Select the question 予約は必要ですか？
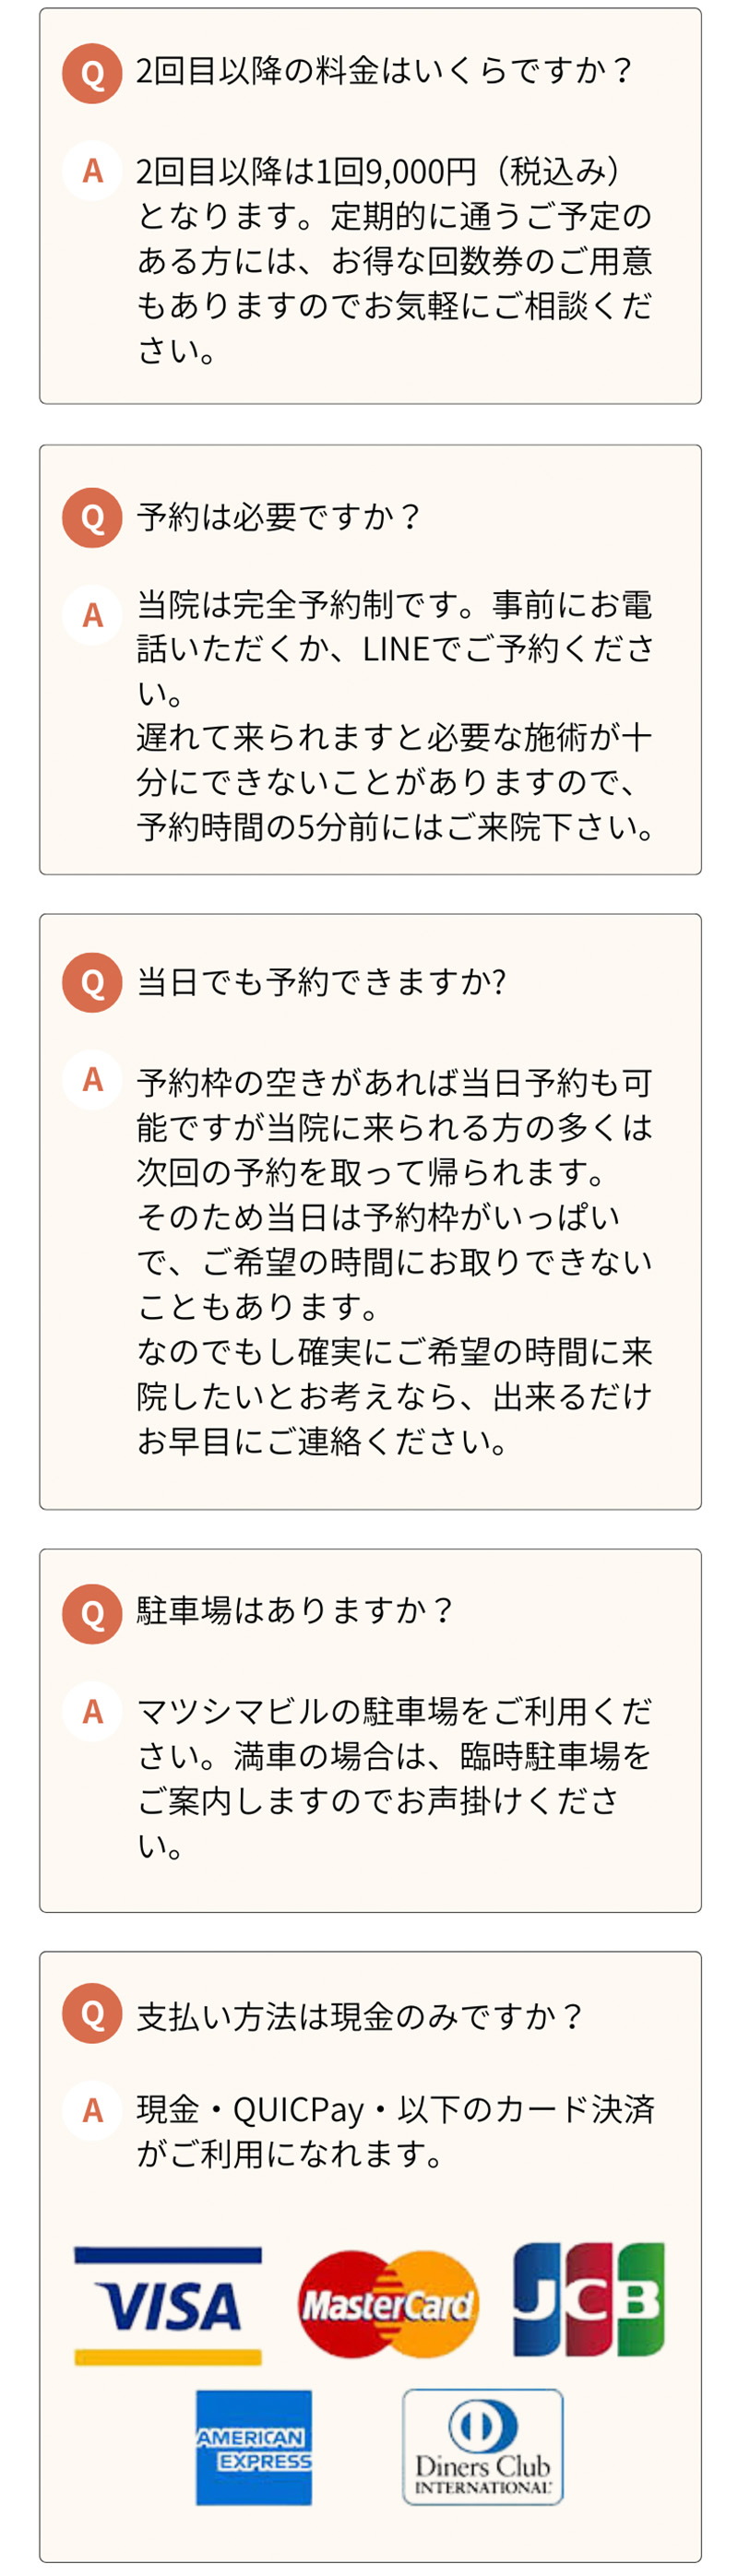Image resolution: width=738 pixels, height=2576 pixels. (279, 517)
